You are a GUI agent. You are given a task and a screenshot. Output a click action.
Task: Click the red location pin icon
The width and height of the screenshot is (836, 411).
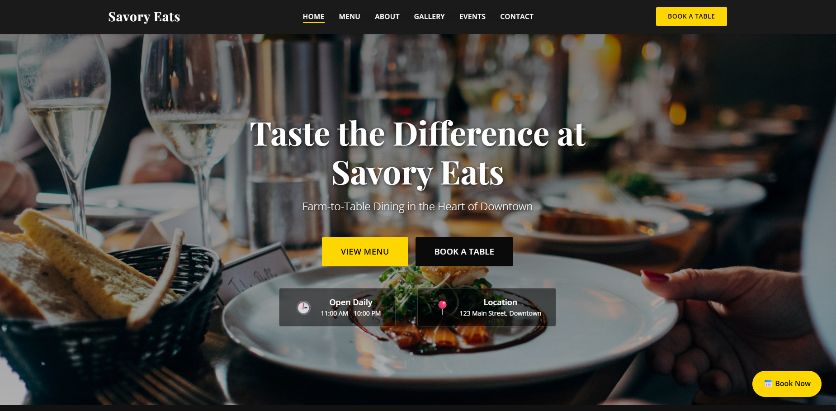[443, 307]
